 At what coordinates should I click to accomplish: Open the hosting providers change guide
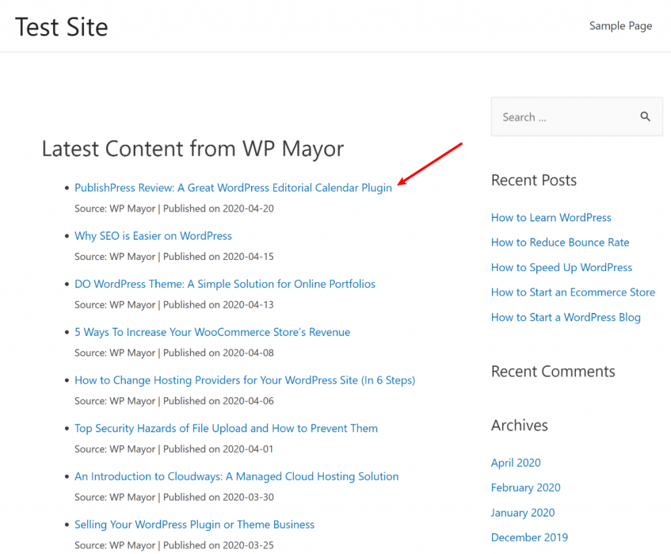click(244, 380)
